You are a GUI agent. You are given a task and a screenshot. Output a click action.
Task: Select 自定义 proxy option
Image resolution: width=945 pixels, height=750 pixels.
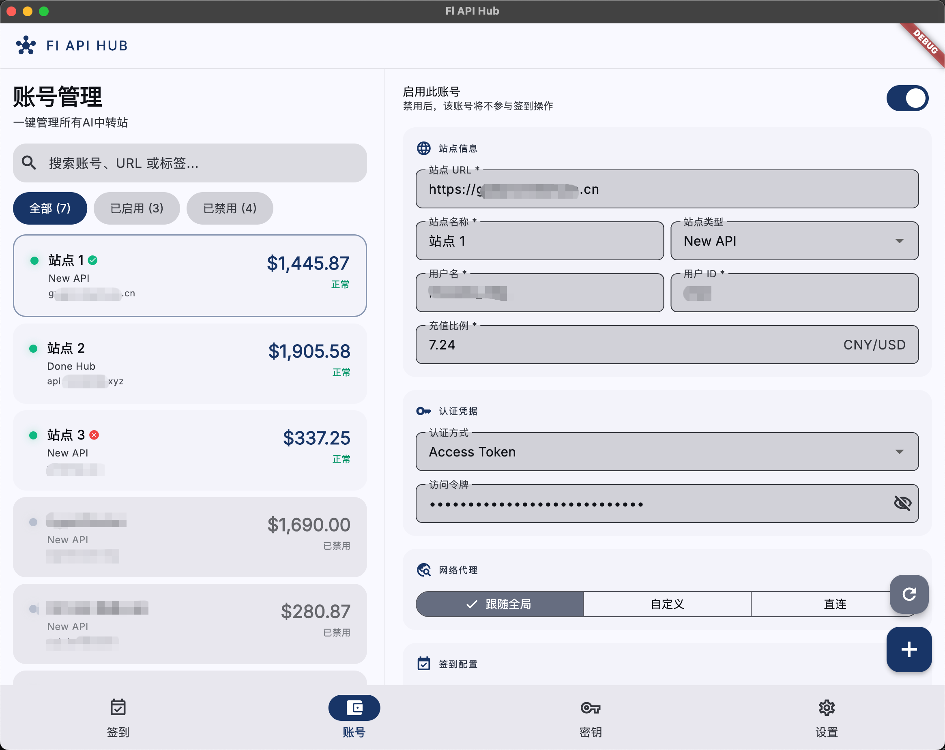tap(667, 604)
